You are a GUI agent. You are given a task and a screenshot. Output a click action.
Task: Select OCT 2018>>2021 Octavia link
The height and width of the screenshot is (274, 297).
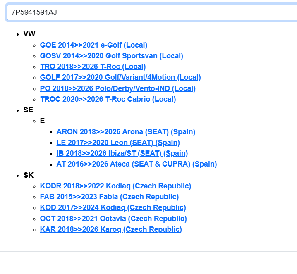tap(113, 219)
